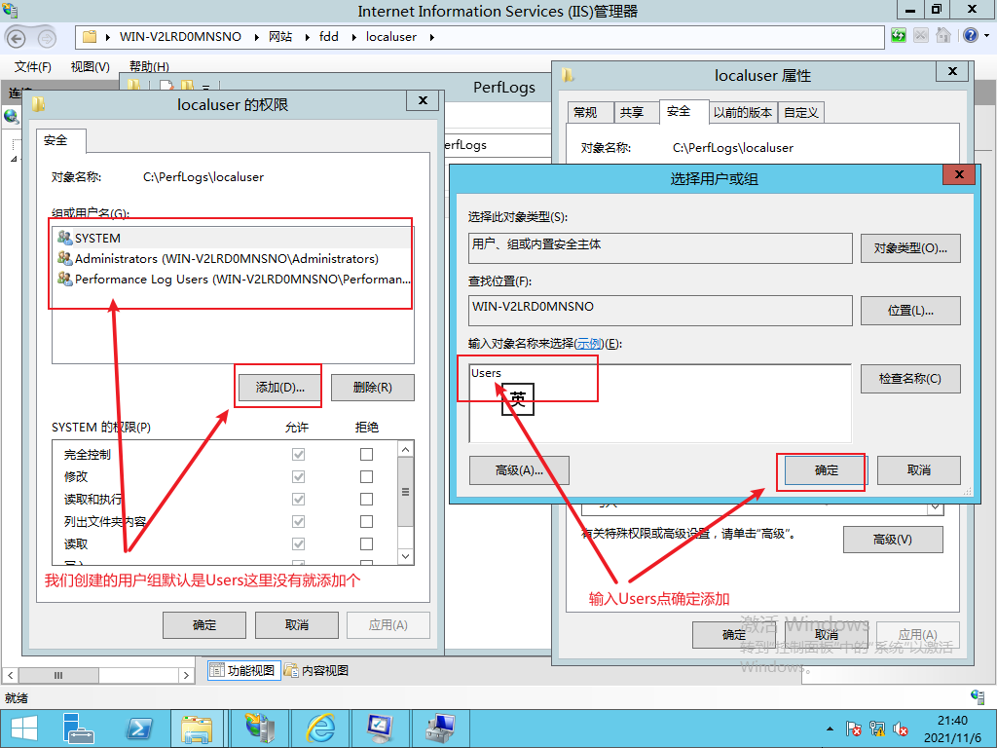Toggle allow checkbox for 读取和执行
This screenshot has width=997, height=748.
[x=298, y=499]
